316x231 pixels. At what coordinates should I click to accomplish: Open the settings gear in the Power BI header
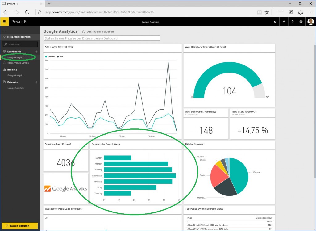(x=275, y=22)
